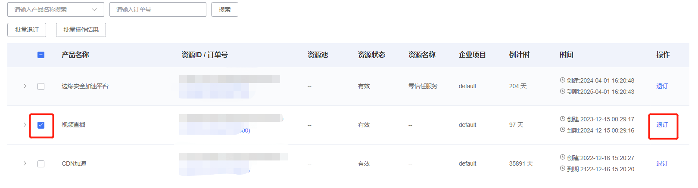Expand the 边缘安全加速平台 row details
Image resolution: width=698 pixels, height=188 pixels.
25,86
